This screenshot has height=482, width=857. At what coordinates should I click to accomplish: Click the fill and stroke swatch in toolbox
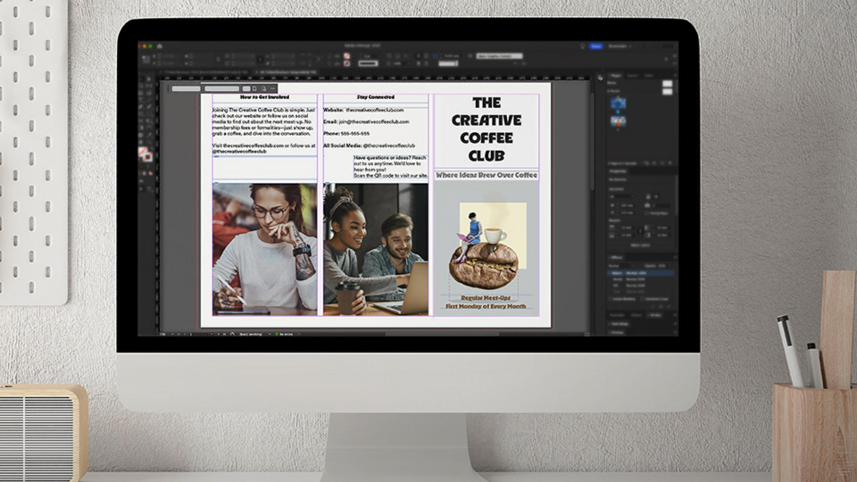[145, 154]
